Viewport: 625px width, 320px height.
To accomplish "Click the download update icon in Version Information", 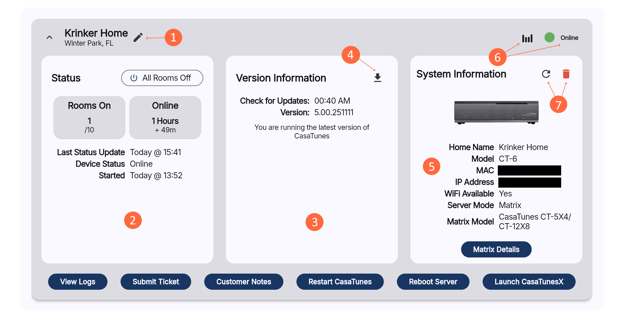I will pyautogui.click(x=377, y=78).
